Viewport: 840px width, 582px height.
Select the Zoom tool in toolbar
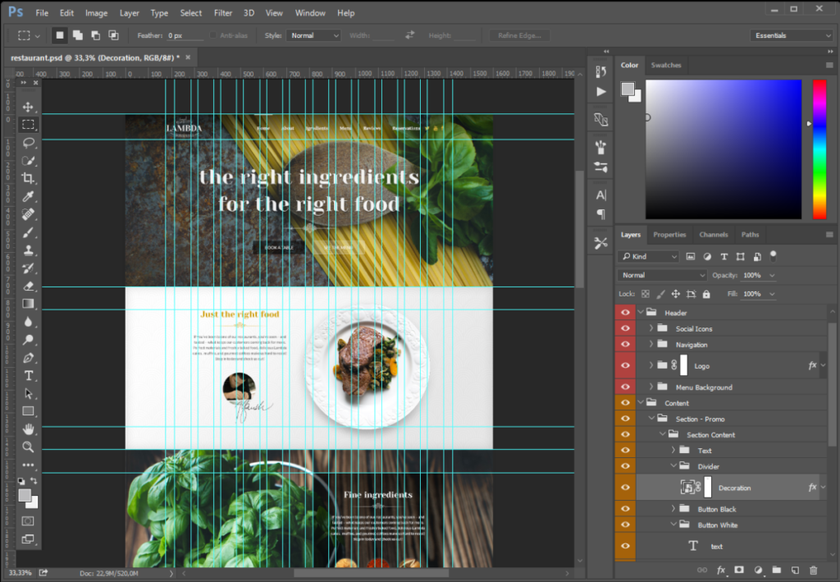[x=28, y=447]
